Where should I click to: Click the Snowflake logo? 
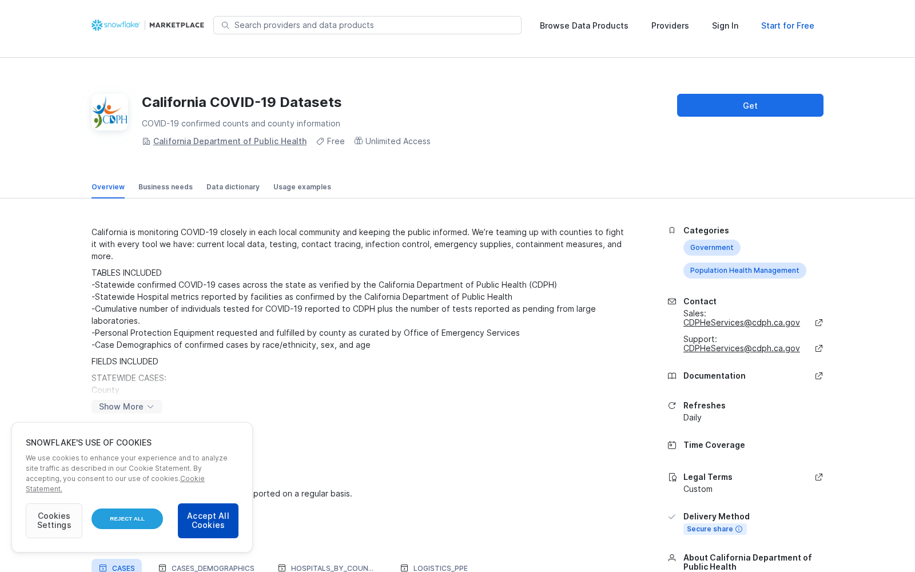point(116,25)
